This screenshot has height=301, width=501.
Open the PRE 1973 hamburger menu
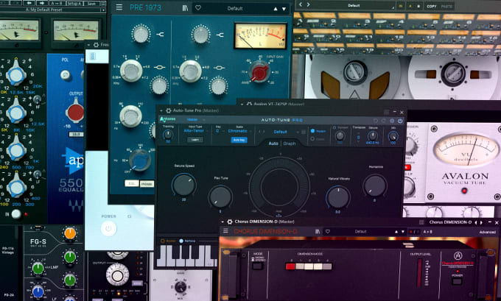click(x=119, y=7)
